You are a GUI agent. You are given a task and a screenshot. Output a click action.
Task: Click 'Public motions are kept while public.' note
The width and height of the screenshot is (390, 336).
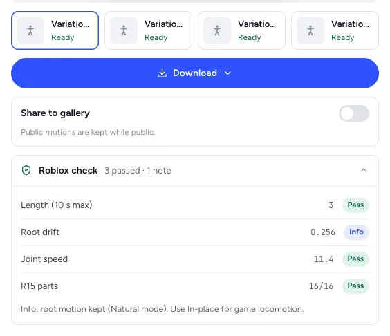pos(88,132)
